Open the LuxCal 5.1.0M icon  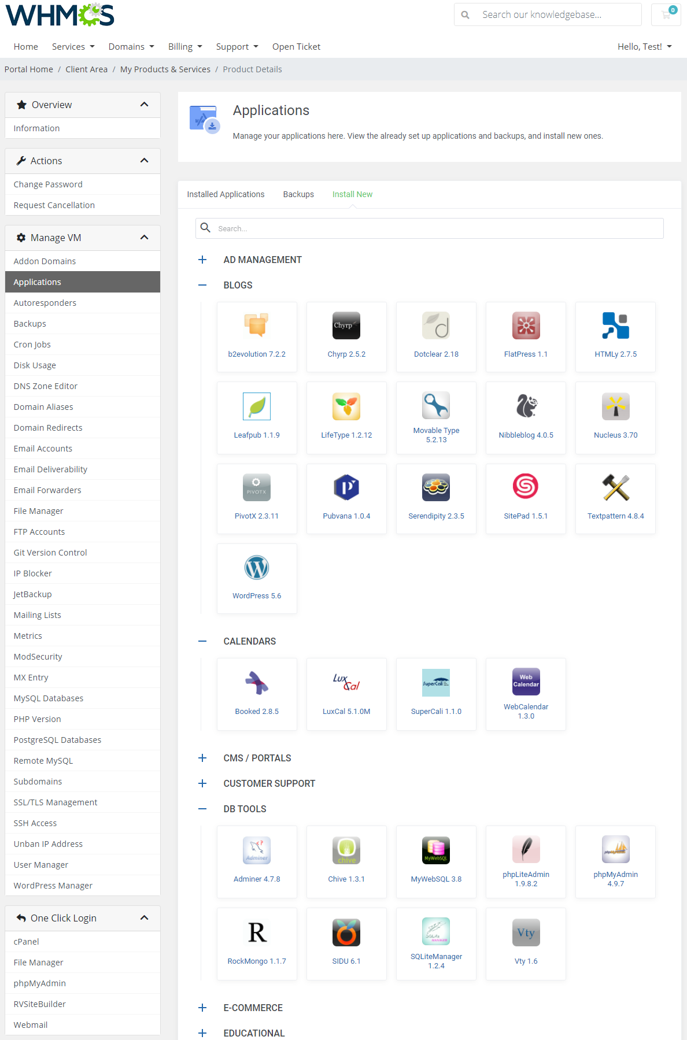(346, 682)
